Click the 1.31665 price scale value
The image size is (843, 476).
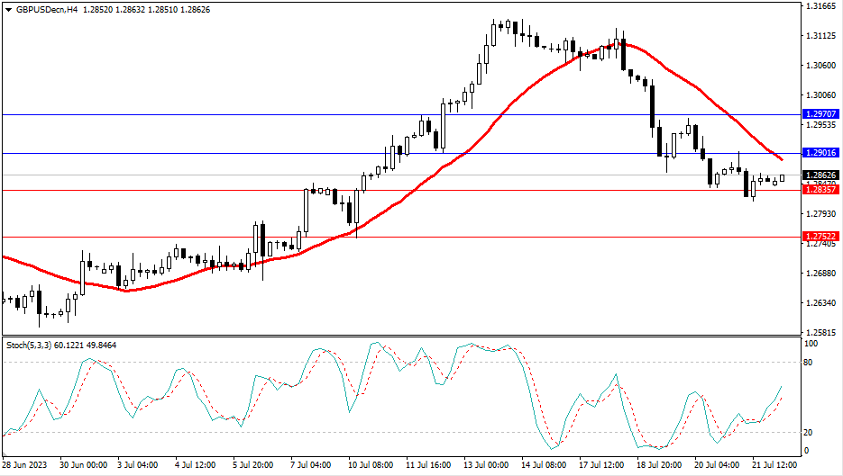click(820, 6)
